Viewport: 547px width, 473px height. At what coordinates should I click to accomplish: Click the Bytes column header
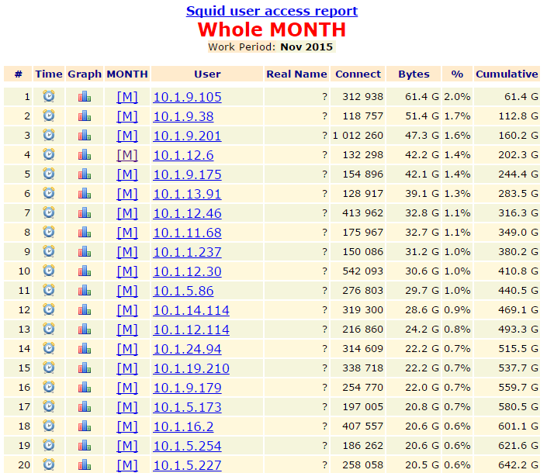pyautogui.click(x=414, y=74)
